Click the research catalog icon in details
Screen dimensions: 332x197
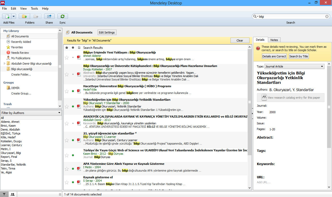(x=264, y=98)
